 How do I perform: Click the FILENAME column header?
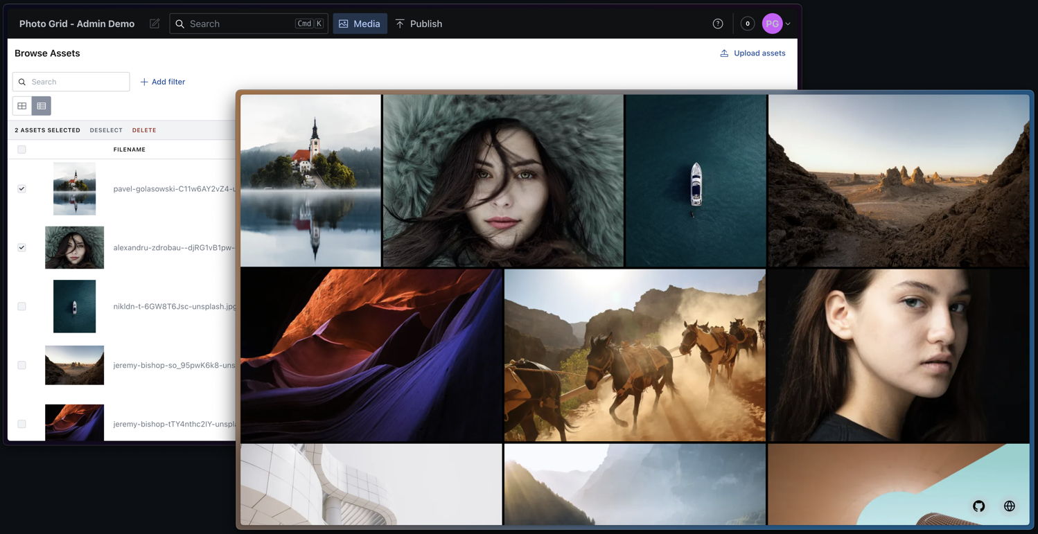coord(130,150)
